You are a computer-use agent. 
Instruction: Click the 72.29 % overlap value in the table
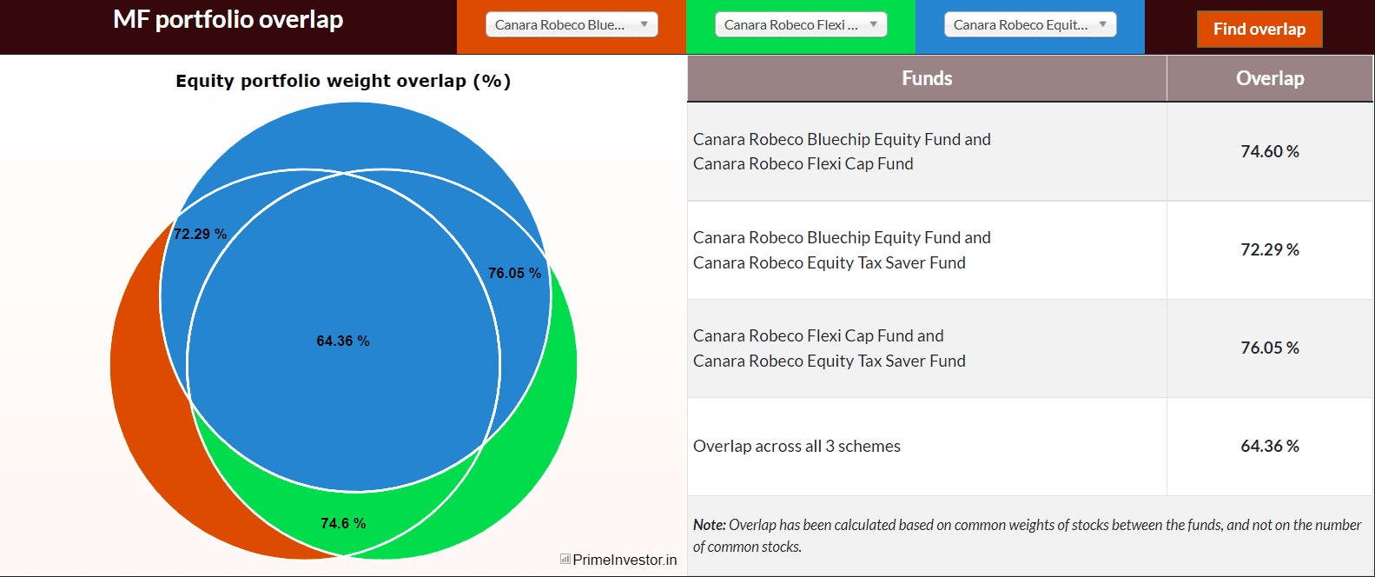(1270, 249)
